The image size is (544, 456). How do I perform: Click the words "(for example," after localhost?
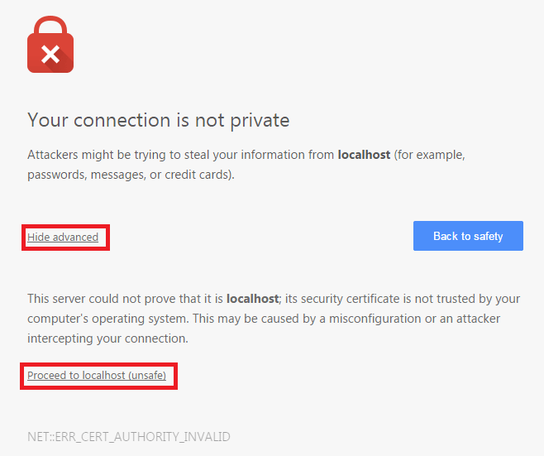(432, 155)
